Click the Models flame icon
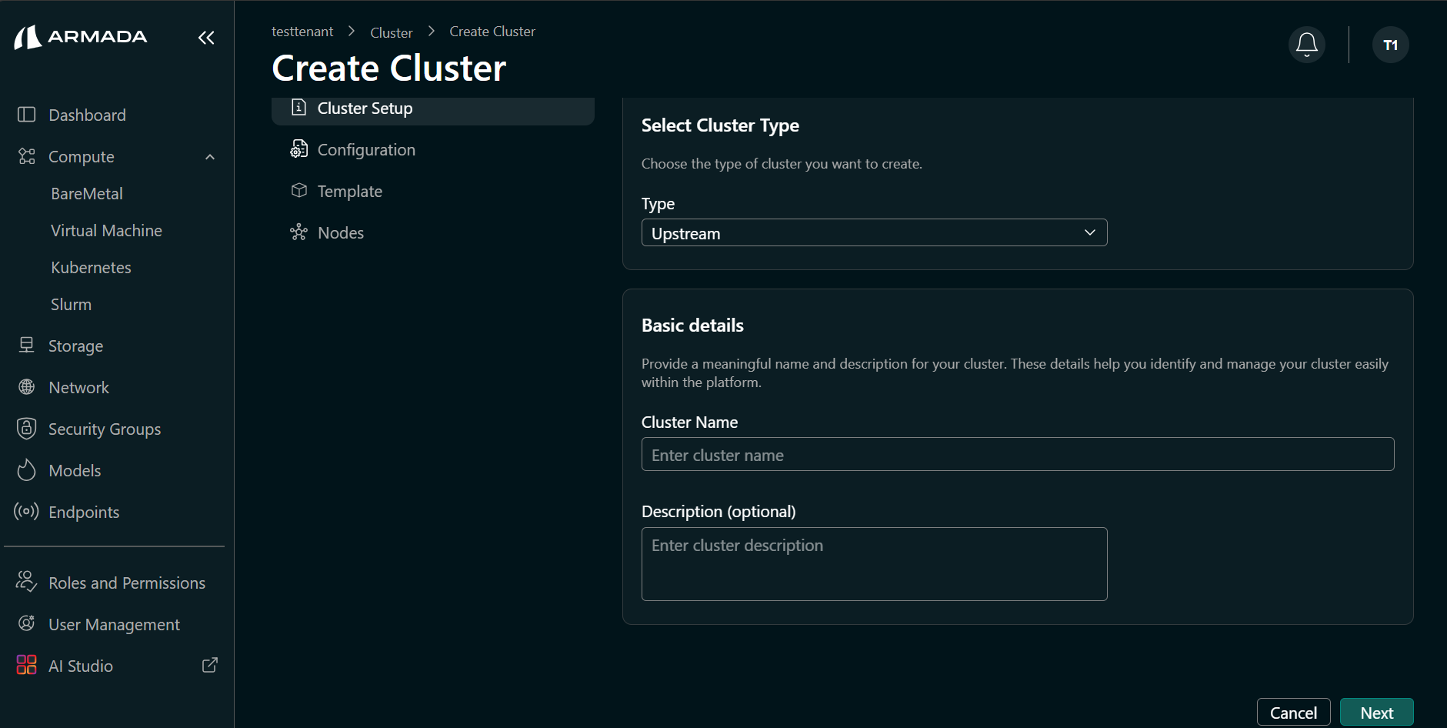This screenshot has width=1447, height=728. click(x=26, y=469)
